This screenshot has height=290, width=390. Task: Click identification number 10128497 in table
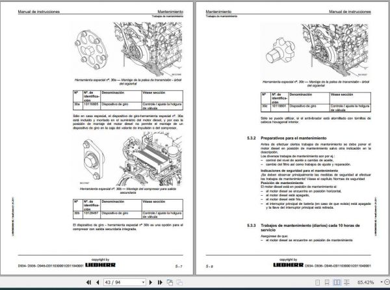(x=91, y=213)
